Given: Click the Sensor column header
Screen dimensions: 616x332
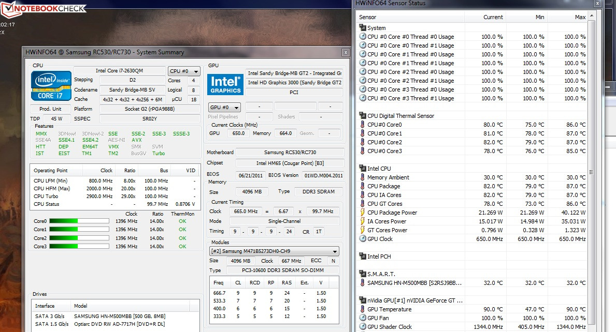Looking at the screenshot, I should click(410, 17).
